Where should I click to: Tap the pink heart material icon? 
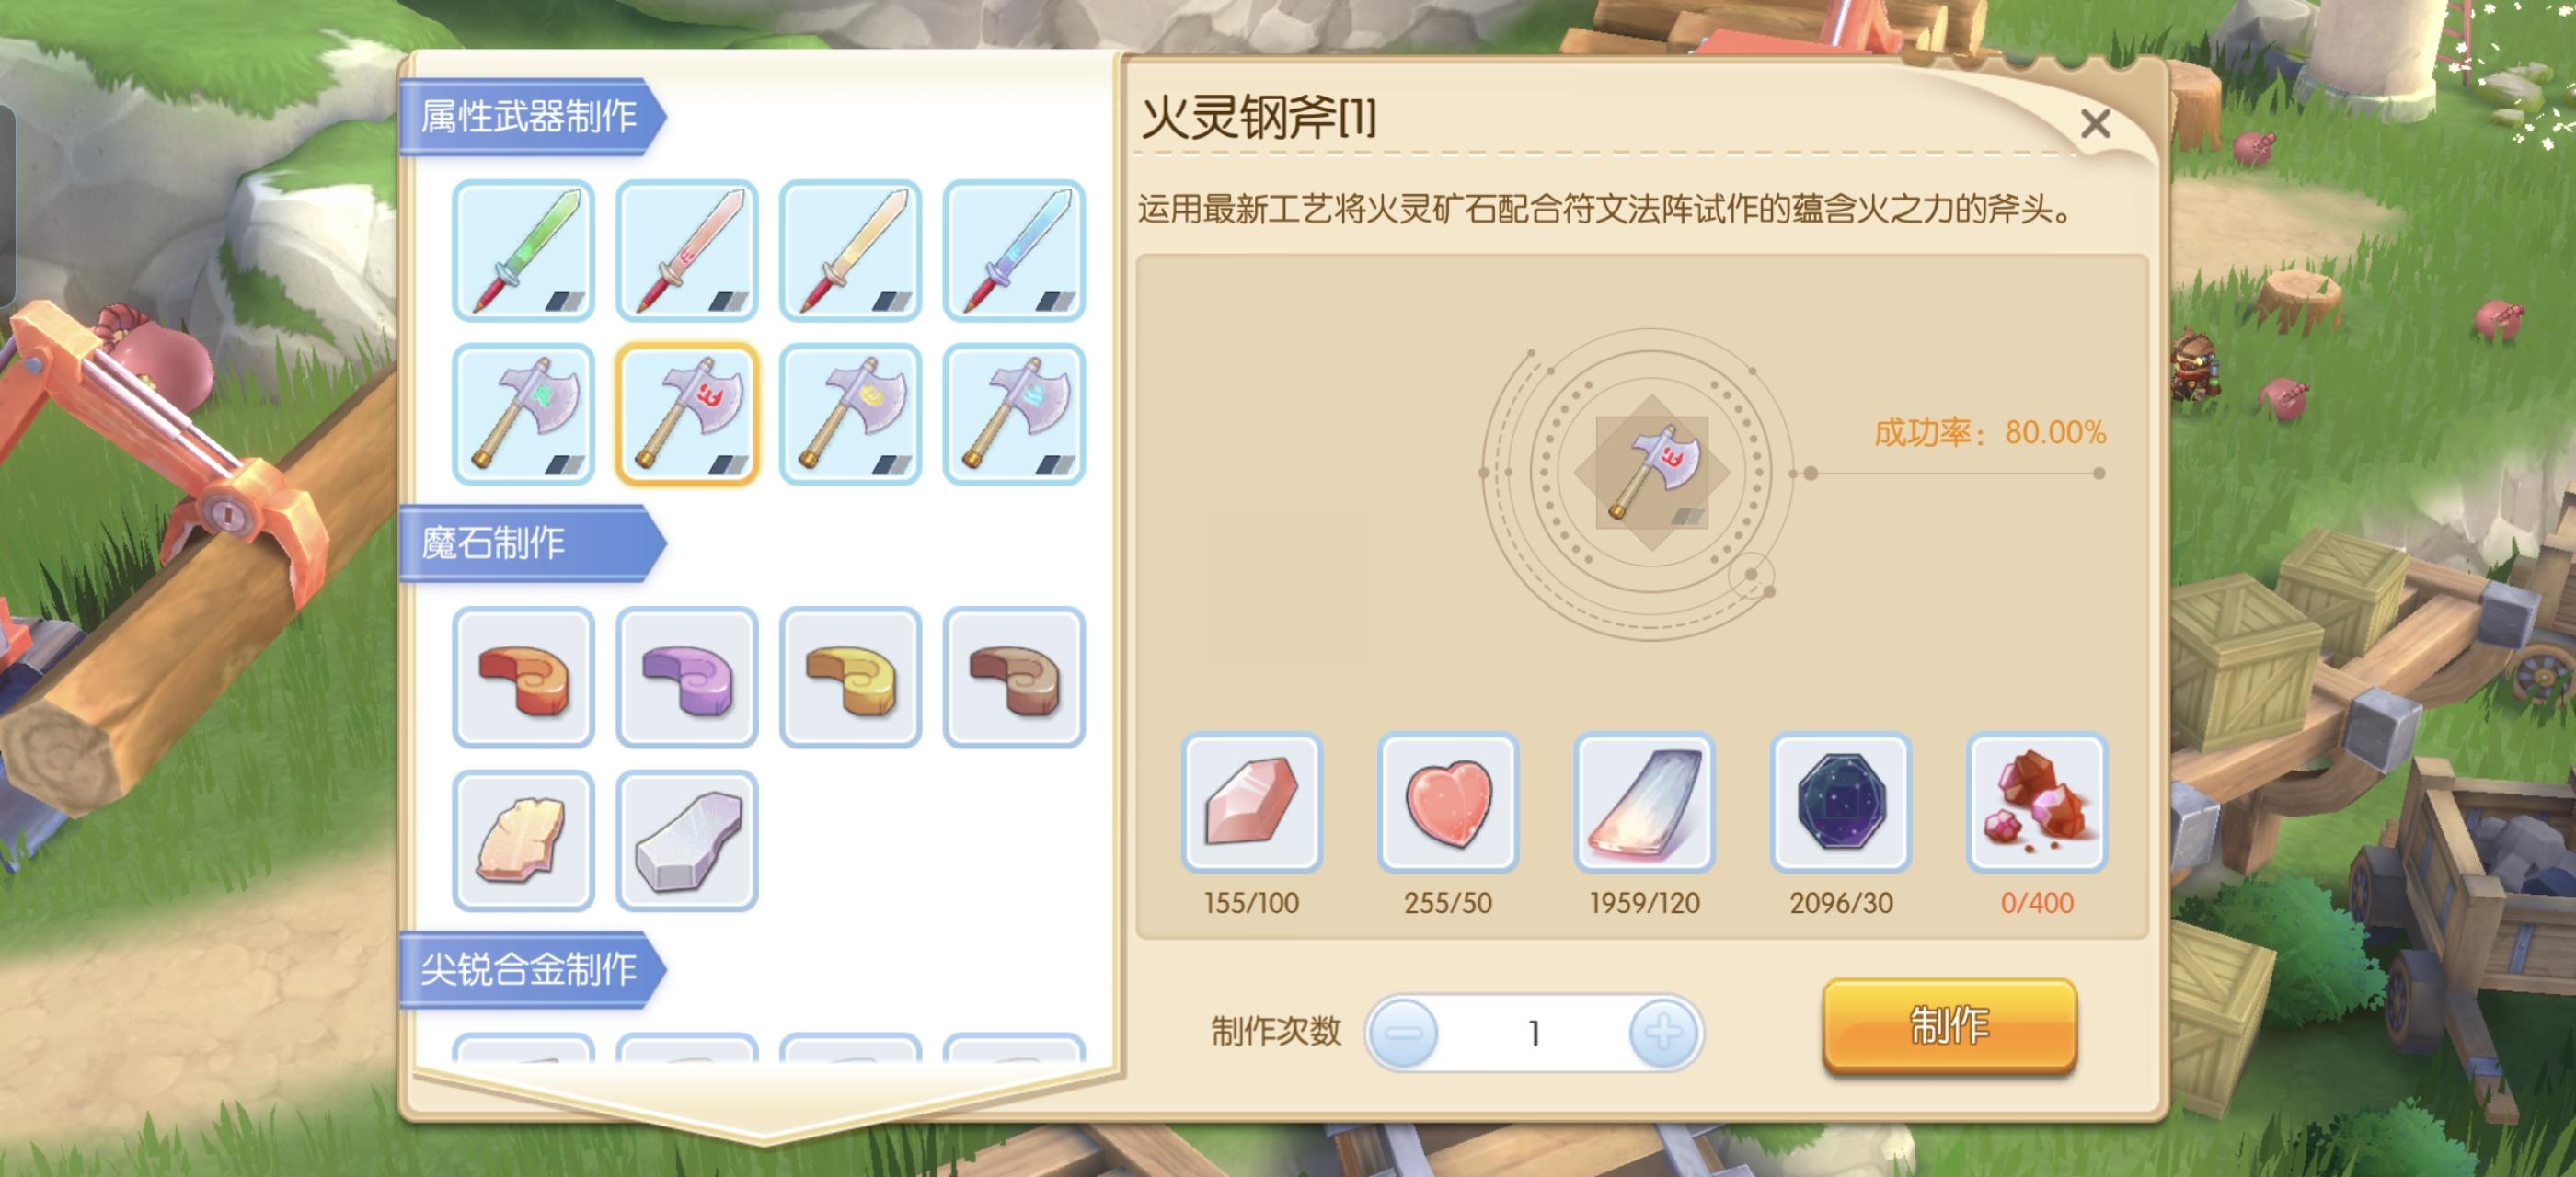tap(1447, 803)
